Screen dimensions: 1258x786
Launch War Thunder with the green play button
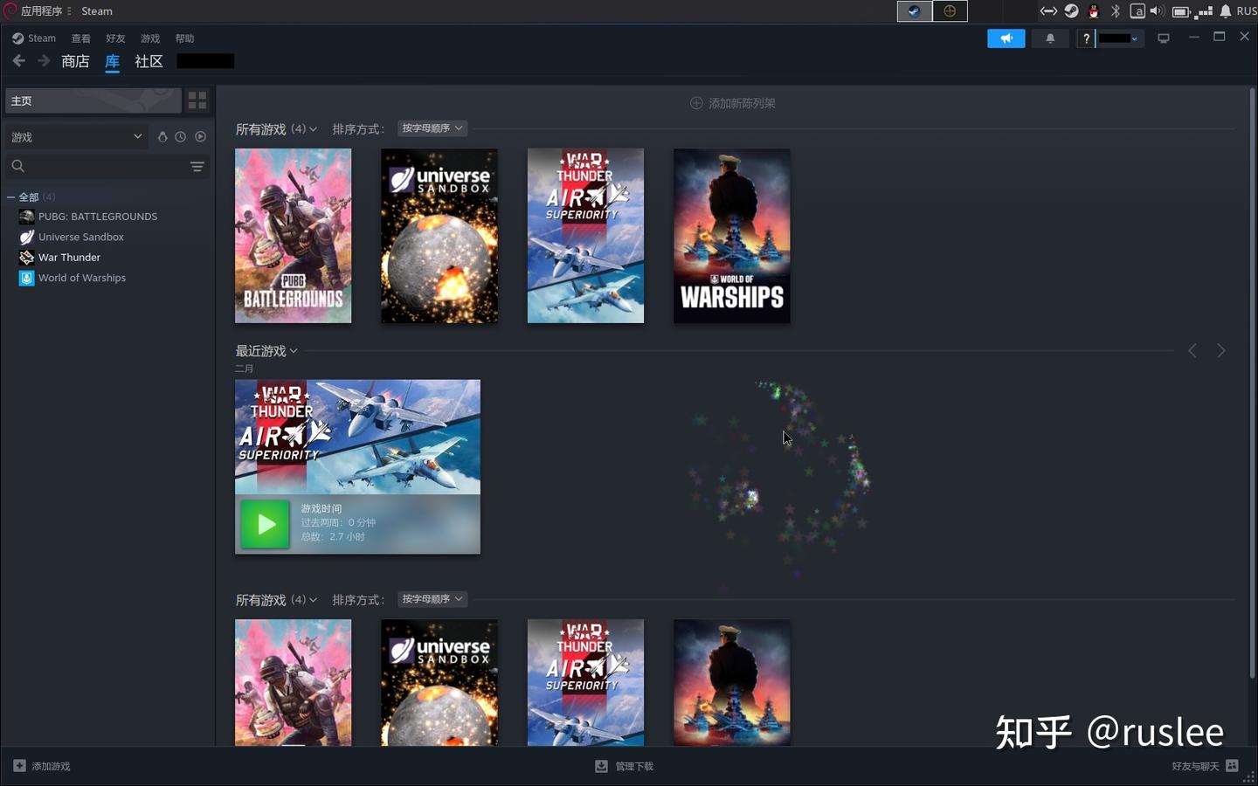(x=265, y=524)
